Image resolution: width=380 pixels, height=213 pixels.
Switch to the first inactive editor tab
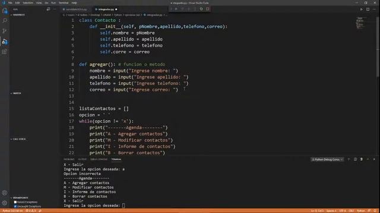pos(76,9)
